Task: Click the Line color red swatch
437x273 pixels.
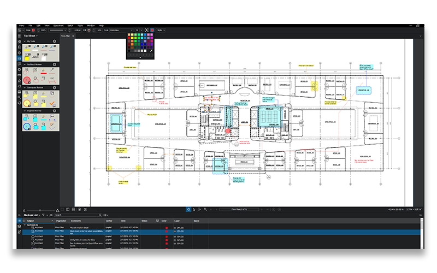Action: tap(33, 30)
